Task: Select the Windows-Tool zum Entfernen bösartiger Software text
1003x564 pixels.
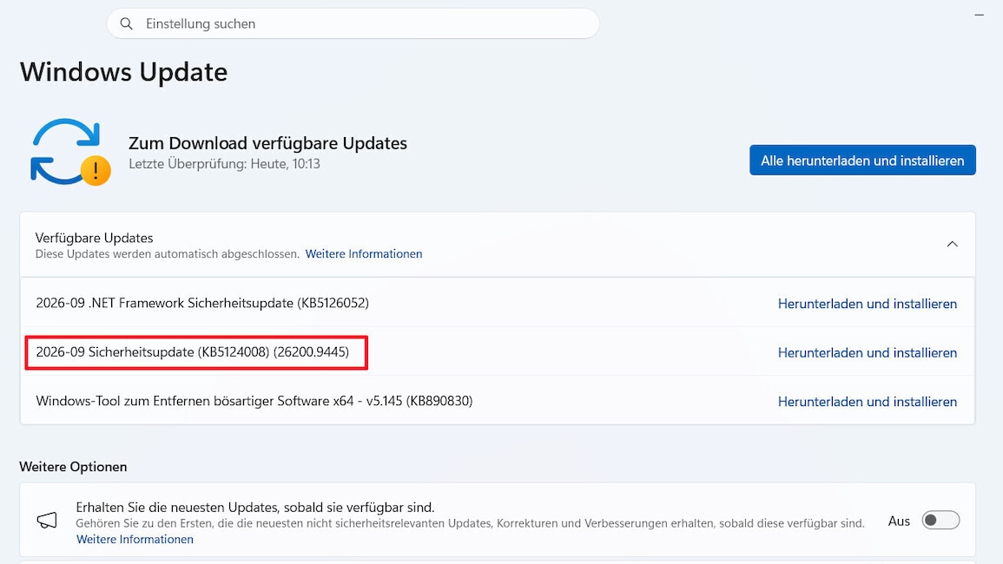Action: [x=254, y=401]
